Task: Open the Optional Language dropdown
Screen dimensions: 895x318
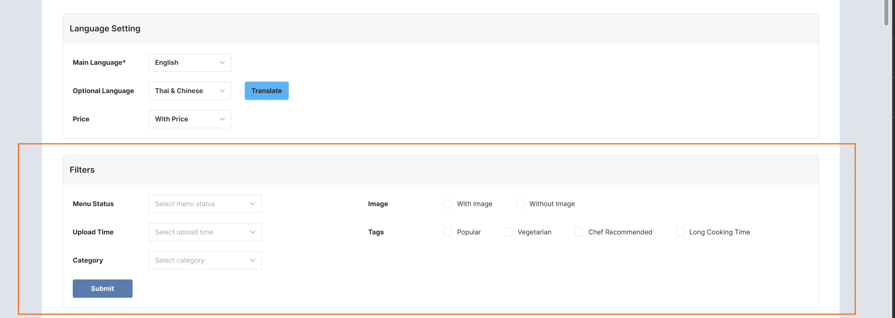Action: (x=189, y=91)
